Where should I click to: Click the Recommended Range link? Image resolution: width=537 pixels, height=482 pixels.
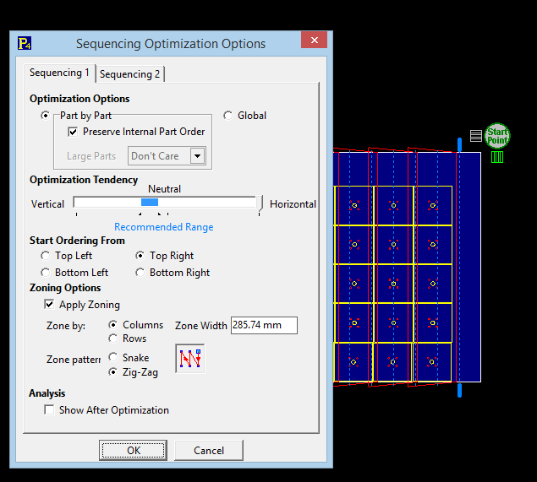click(x=164, y=227)
